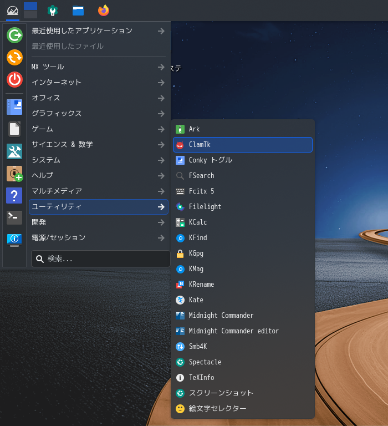Launch KMag from the utilities list
The width and height of the screenshot is (388, 426).
(243, 269)
